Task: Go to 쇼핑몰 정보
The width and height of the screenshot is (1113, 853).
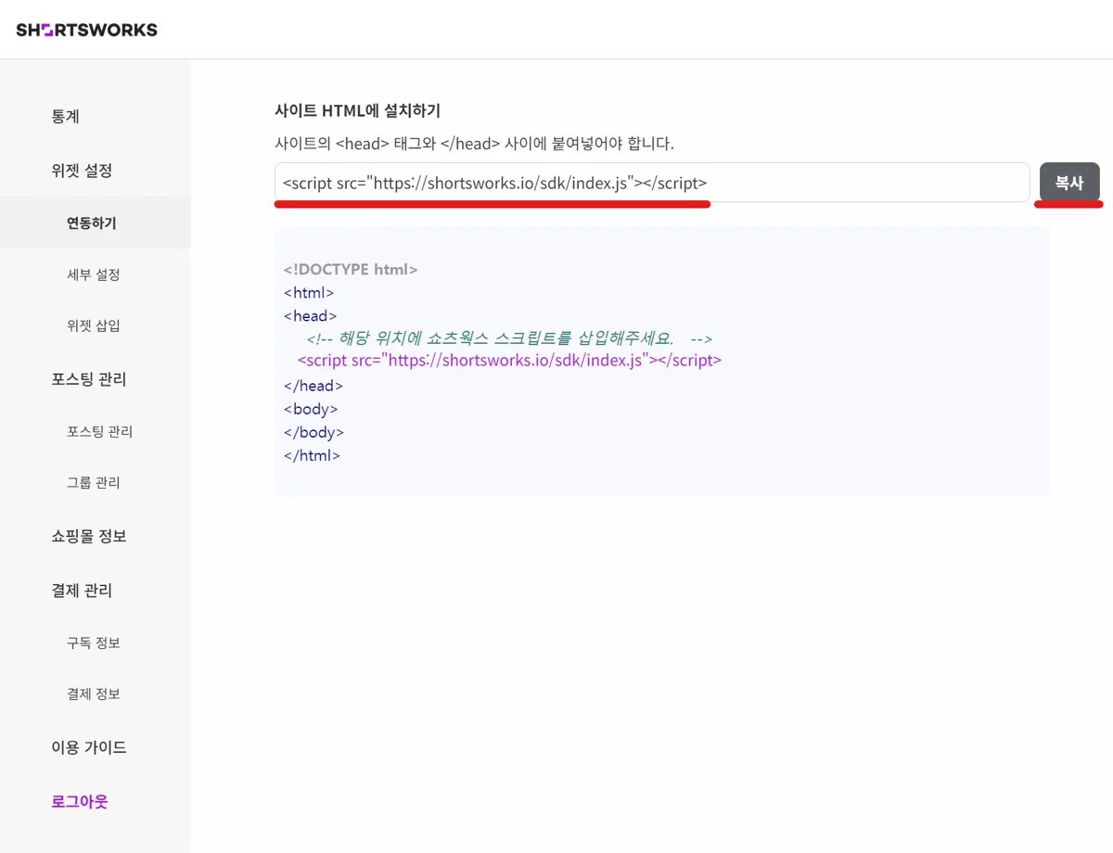Action: tap(89, 536)
